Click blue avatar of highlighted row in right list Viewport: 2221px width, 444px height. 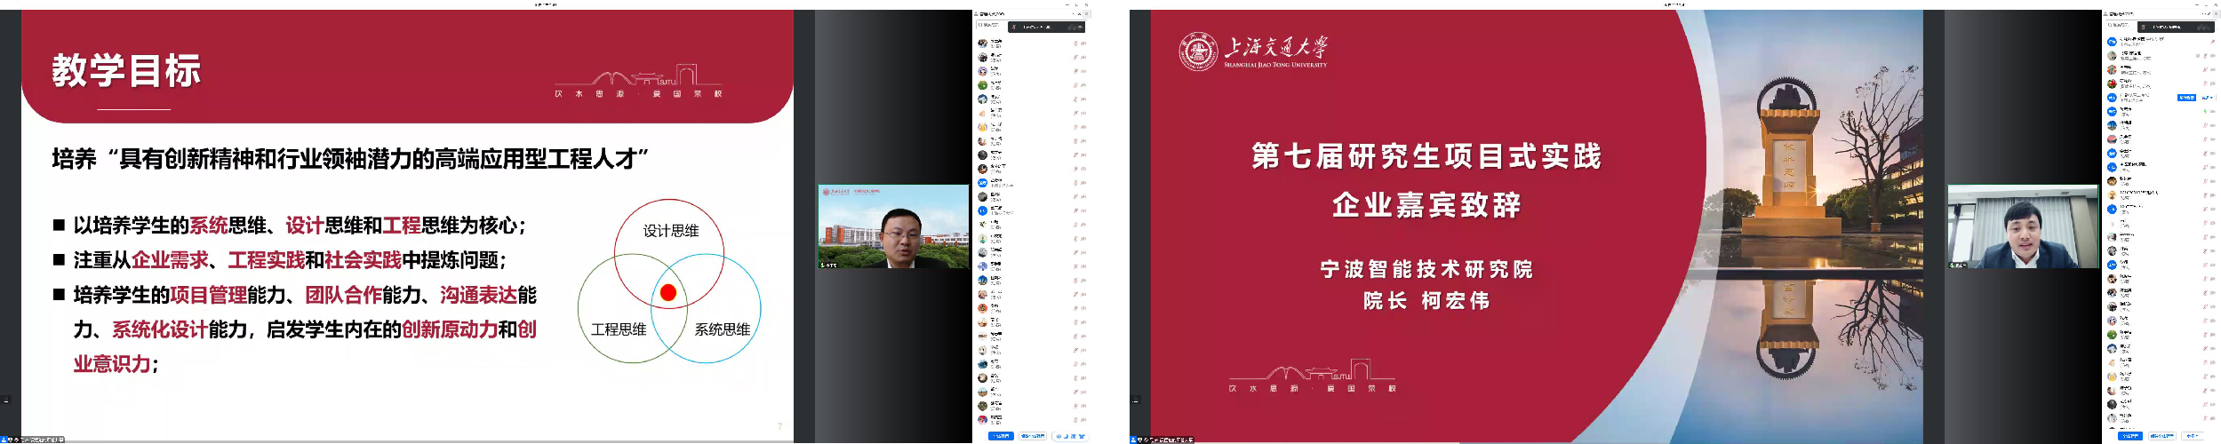pyautogui.click(x=2112, y=97)
